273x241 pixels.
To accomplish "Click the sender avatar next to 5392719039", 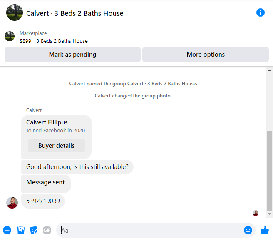I will click(12, 203).
